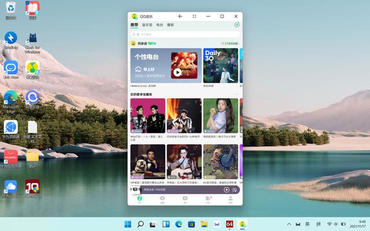Viewport: 370px width, 231px height.
Task: Click the four-dots menu icon in title bar
Action: 194,16
